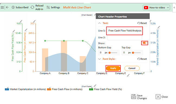Screen dimensions: 176x104
Task: Click the Close label
Action: pyautogui.click(x=165, y=97)
